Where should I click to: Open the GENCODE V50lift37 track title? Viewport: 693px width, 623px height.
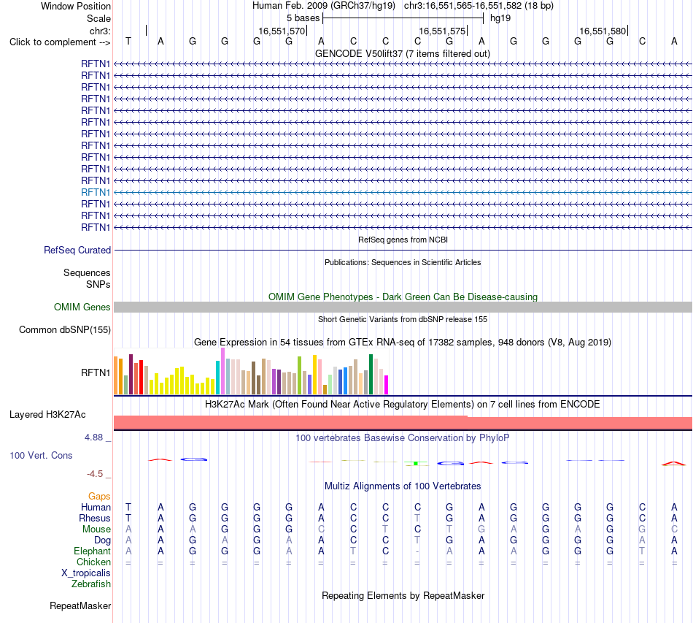403,53
